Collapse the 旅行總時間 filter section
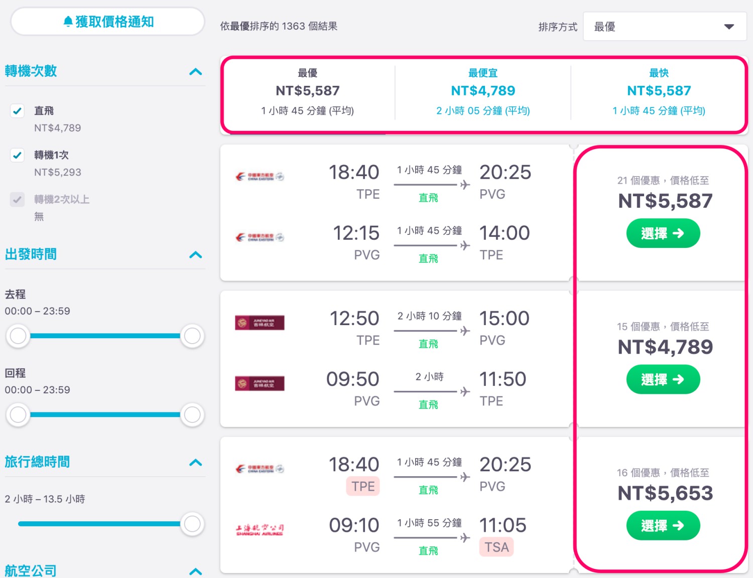Screen dimensions: 753x578 point(196,462)
